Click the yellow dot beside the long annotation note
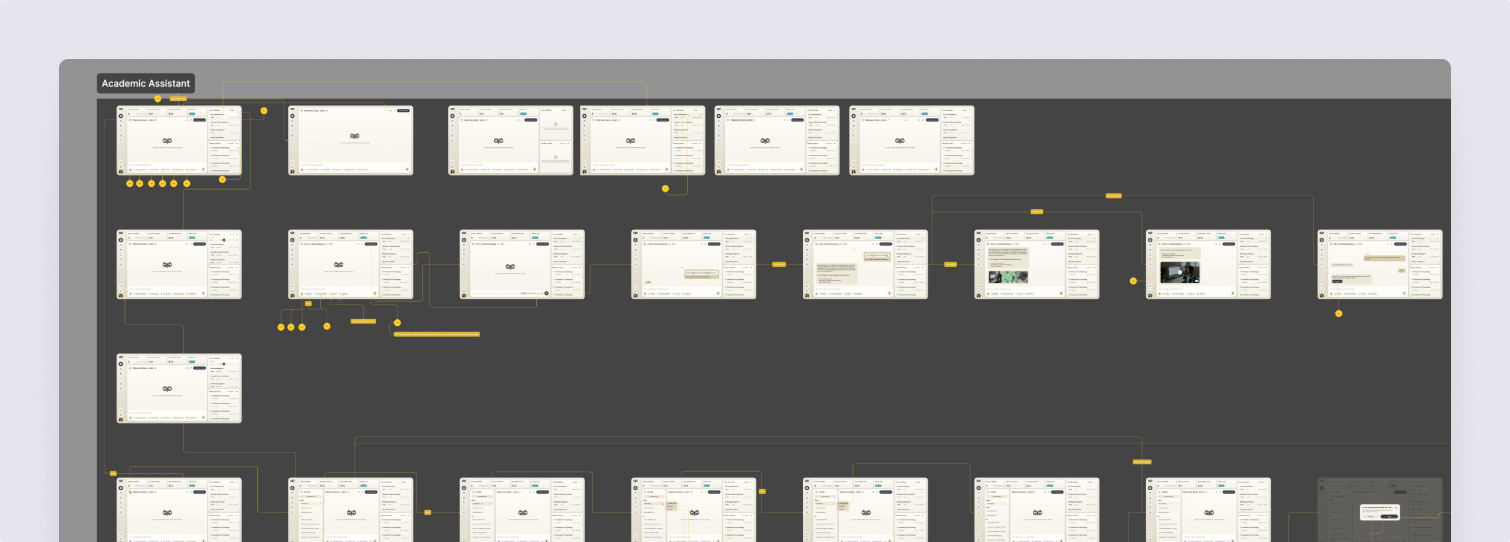The width and height of the screenshot is (1510, 542). coord(397,323)
